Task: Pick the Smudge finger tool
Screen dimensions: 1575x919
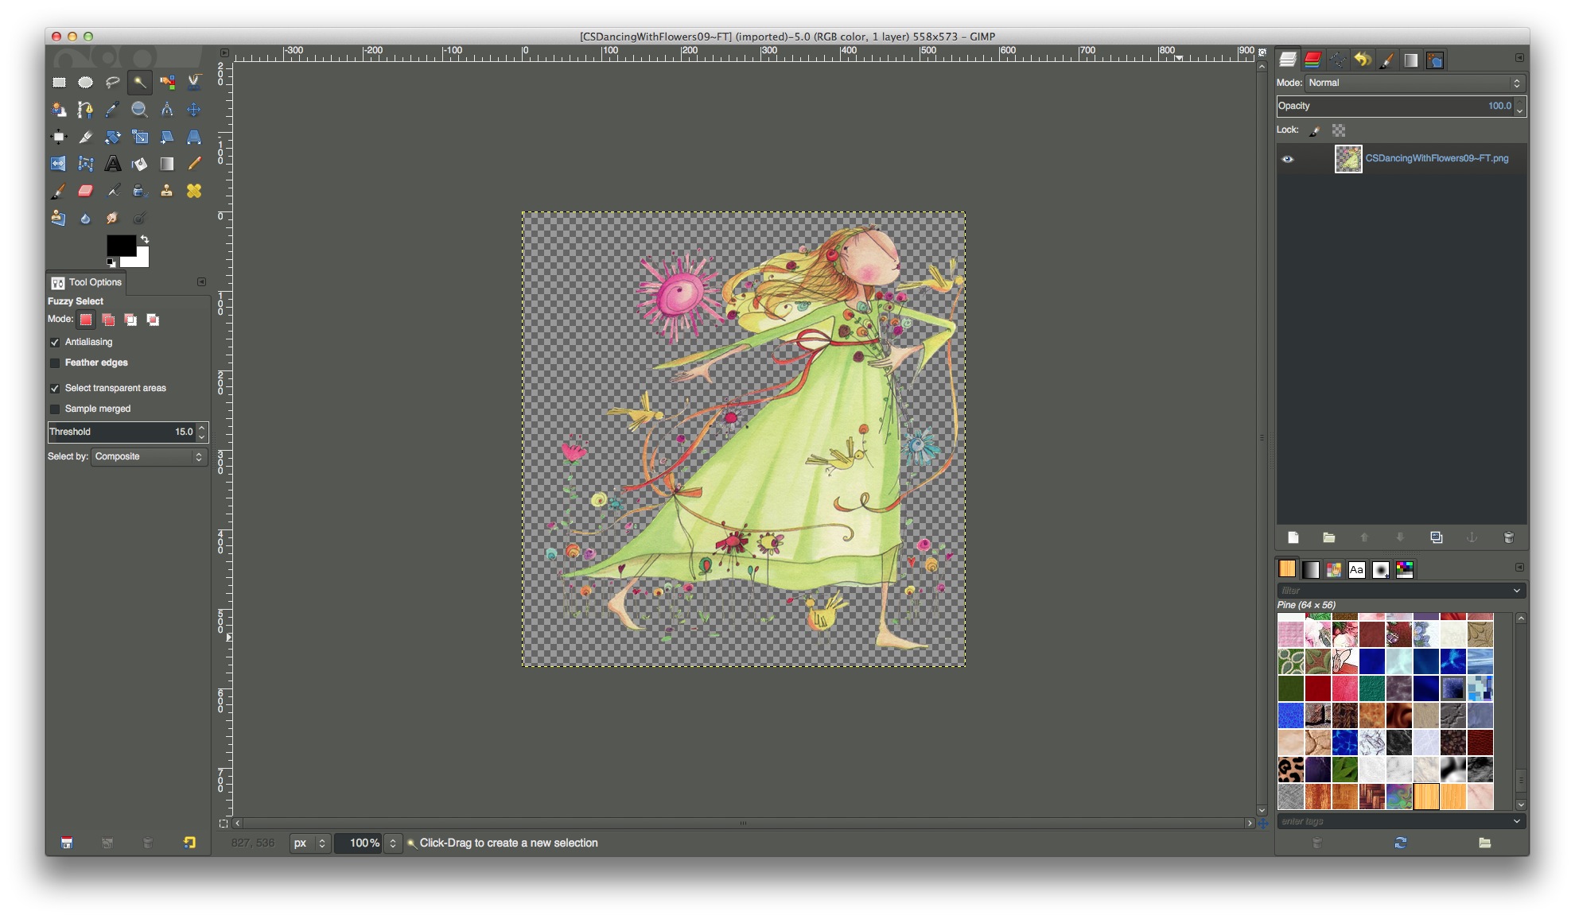Action: [x=112, y=218]
